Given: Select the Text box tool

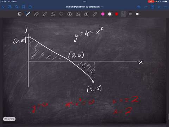Looking at the screenshot, I should (x=86, y=14).
